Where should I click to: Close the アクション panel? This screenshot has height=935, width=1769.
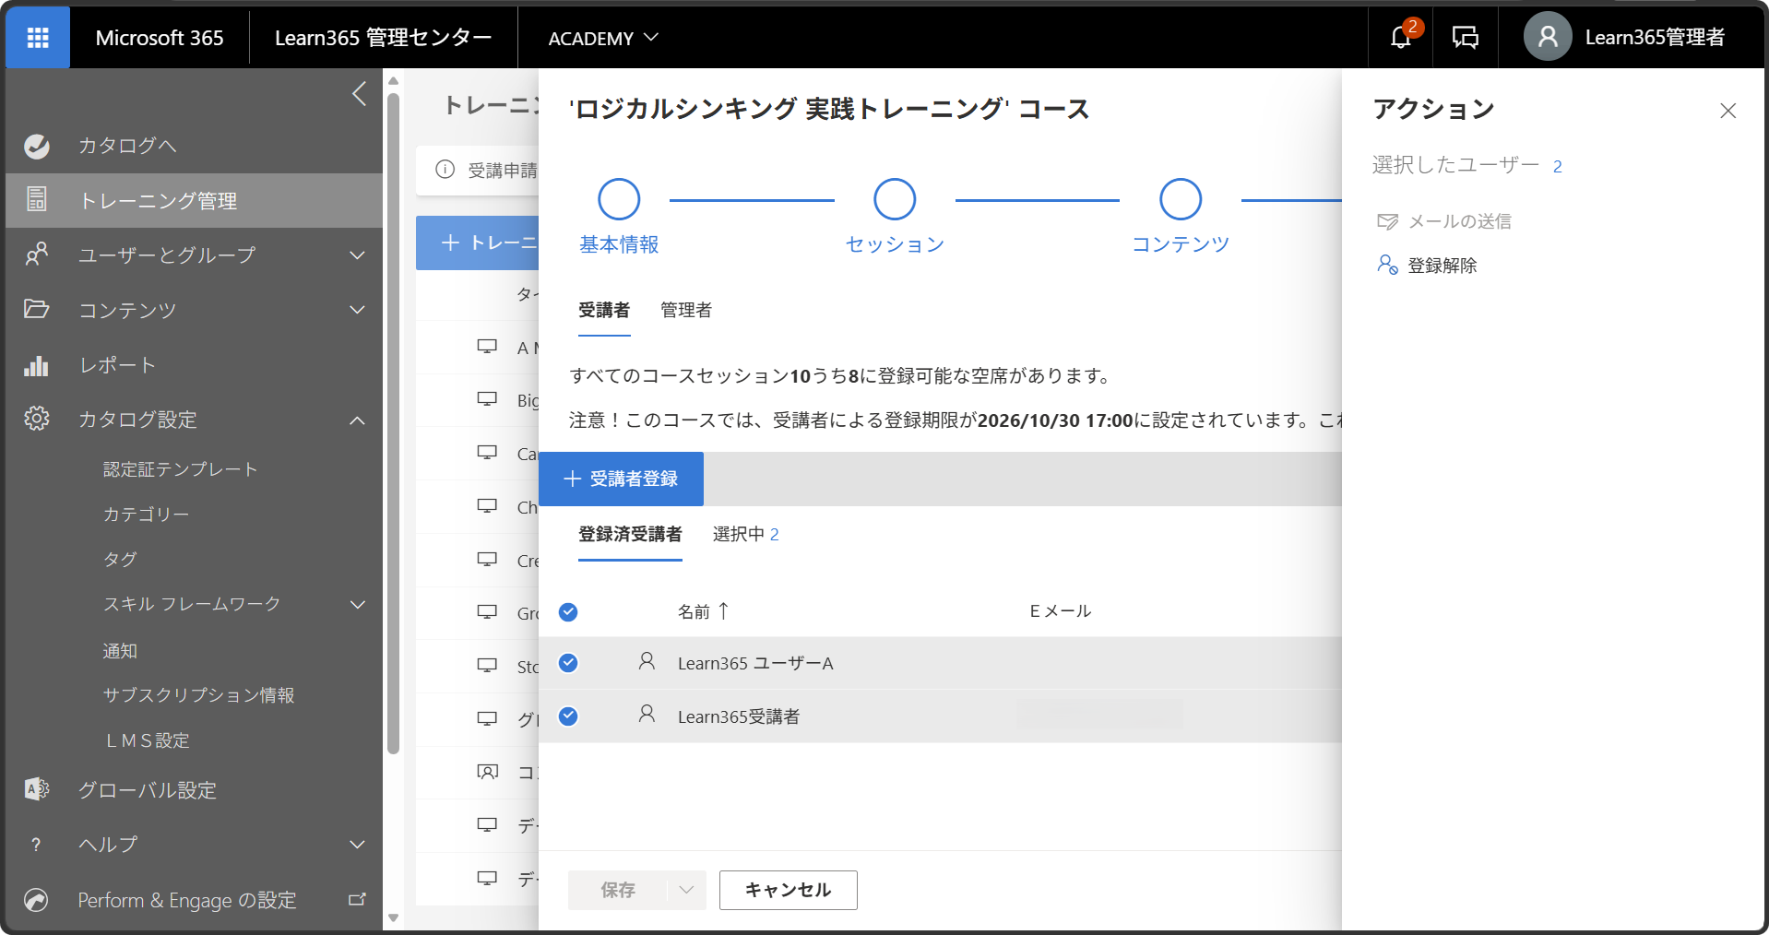1728,111
